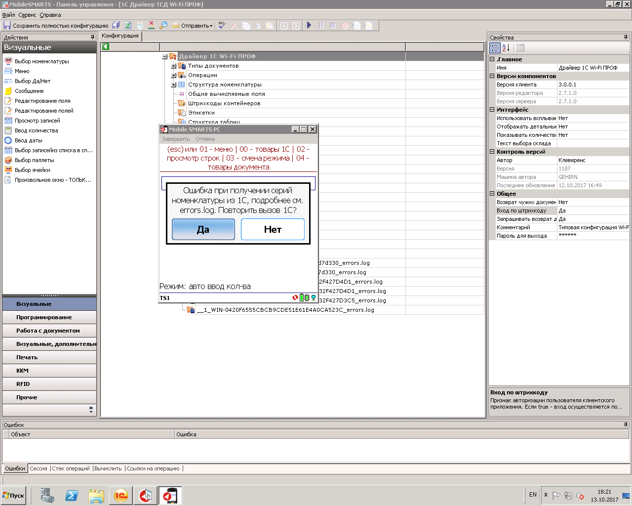
Task: Switch to the Сессия tab
Action: (x=39, y=468)
